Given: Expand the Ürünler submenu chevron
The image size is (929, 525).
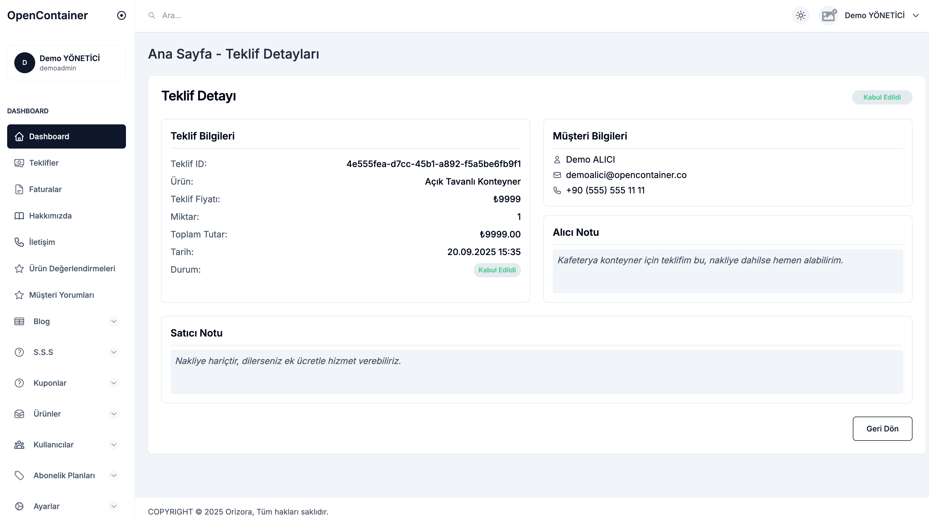Looking at the screenshot, I should 114,414.
